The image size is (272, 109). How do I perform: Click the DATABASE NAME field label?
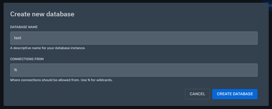point(24,27)
